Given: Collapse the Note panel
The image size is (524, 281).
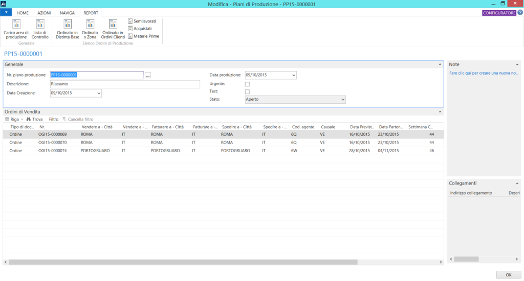Looking at the screenshot, I should point(517,64).
